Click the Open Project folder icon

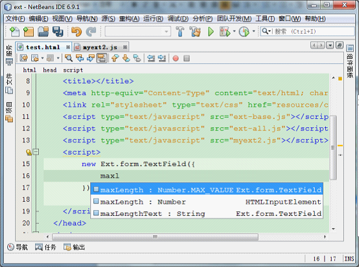pos(43,32)
